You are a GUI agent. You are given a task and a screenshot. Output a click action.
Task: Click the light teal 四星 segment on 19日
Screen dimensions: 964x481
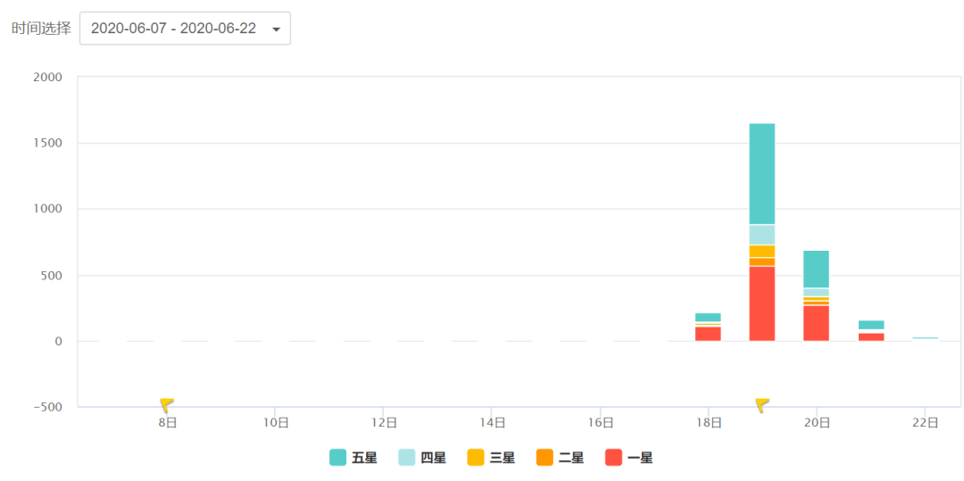coord(761,235)
